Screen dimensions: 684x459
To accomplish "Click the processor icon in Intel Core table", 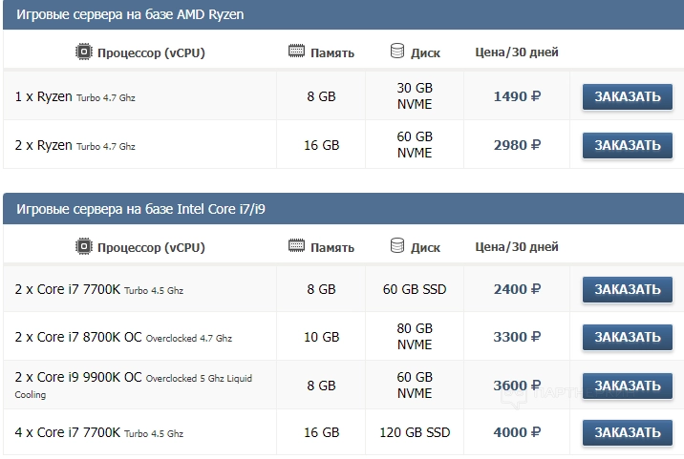I will point(84,247).
